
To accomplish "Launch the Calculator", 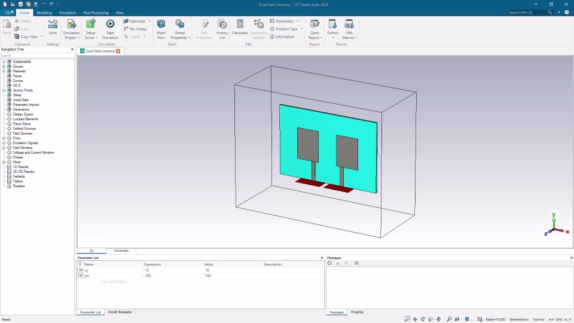I will (240, 28).
